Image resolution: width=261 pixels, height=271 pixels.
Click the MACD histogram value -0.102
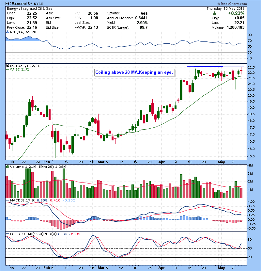(x=69, y=200)
